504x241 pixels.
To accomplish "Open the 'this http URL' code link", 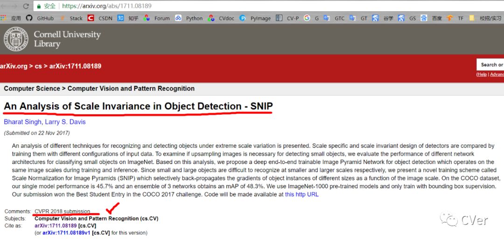I will 302,194.
